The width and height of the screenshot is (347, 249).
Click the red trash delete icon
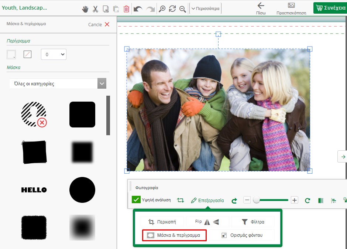(x=126, y=9)
